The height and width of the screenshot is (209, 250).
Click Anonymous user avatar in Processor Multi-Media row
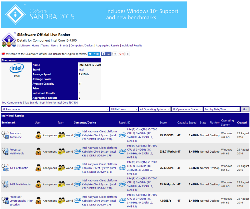(x=39, y=151)
